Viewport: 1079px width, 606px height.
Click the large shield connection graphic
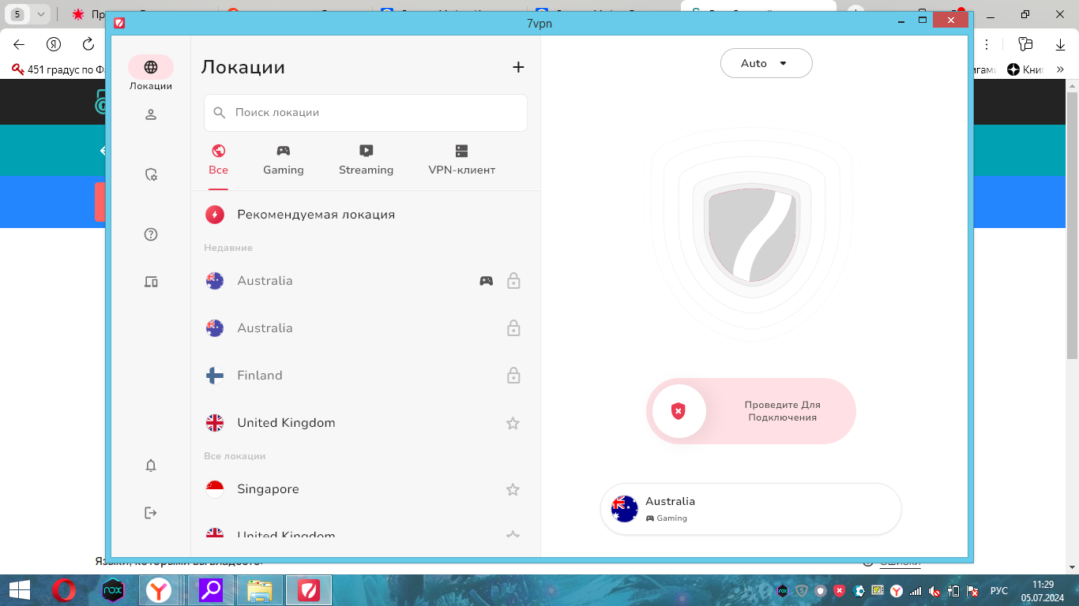coord(751,234)
